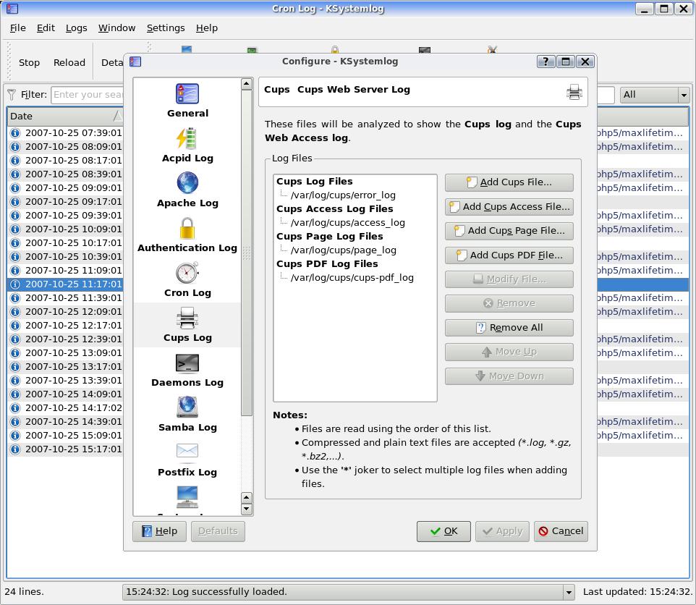This screenshot has width=696, height=605.
Task: Select /var/log/cups/page_log entry
Action: (343, 250)
